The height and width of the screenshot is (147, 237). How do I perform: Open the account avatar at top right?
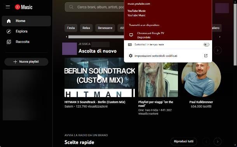pos(222,8)
